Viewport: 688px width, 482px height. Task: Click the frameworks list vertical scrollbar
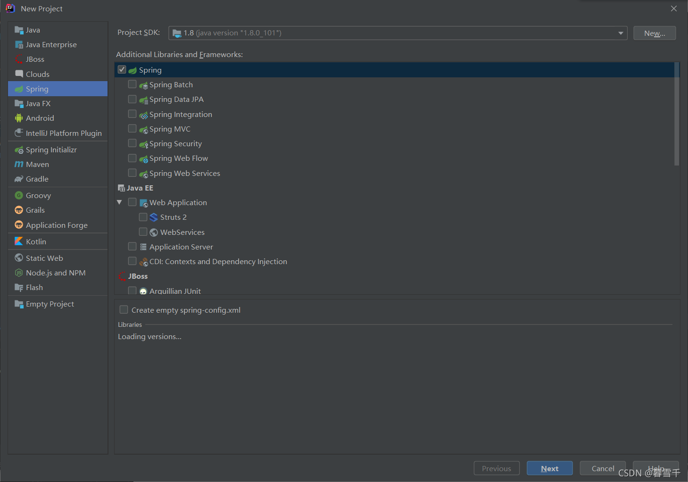pos(677,114)
